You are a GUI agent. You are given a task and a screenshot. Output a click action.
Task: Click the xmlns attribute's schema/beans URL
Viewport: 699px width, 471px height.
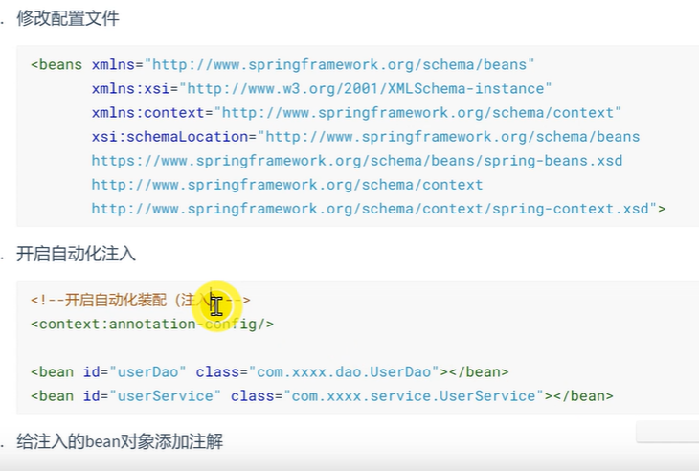click(x=339, y=65)
